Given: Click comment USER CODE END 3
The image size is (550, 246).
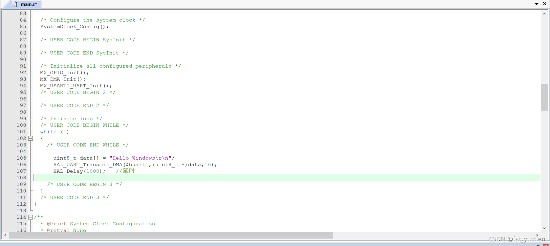Looking at the screenshot, I should (75, 197).
